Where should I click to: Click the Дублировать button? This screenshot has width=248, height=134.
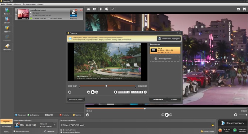coord(33,115)
